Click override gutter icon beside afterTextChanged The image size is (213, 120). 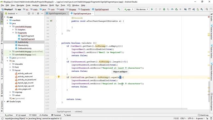pyautogui.click(x=51, y=21)
